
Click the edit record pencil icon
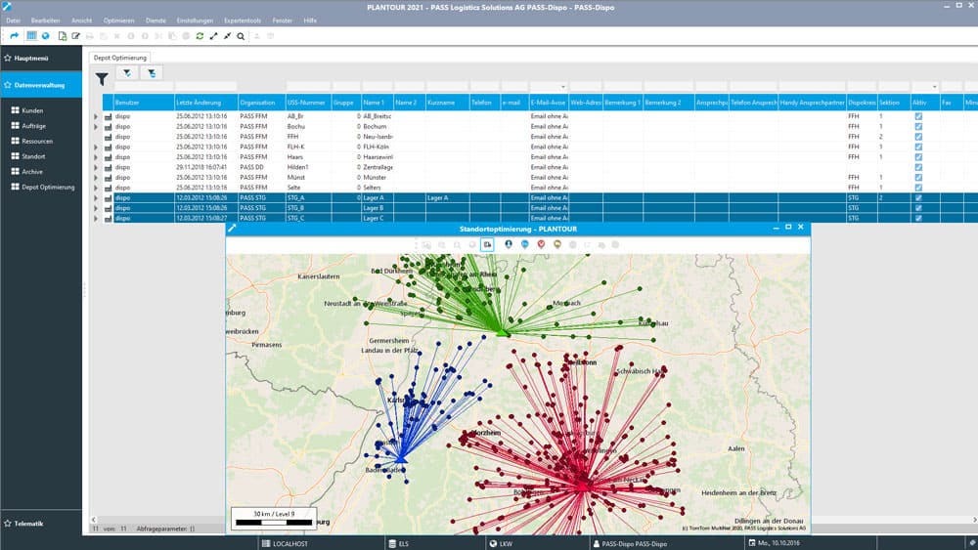76,36
